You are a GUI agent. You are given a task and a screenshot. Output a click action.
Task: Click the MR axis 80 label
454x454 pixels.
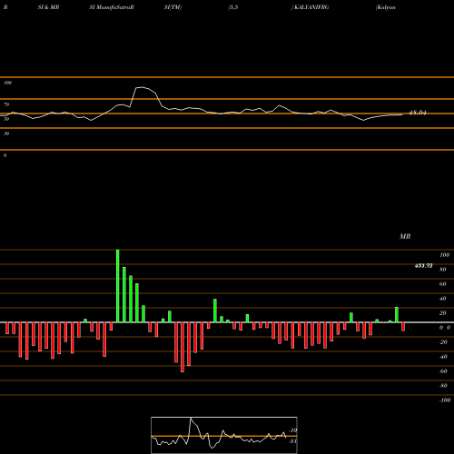443,270
